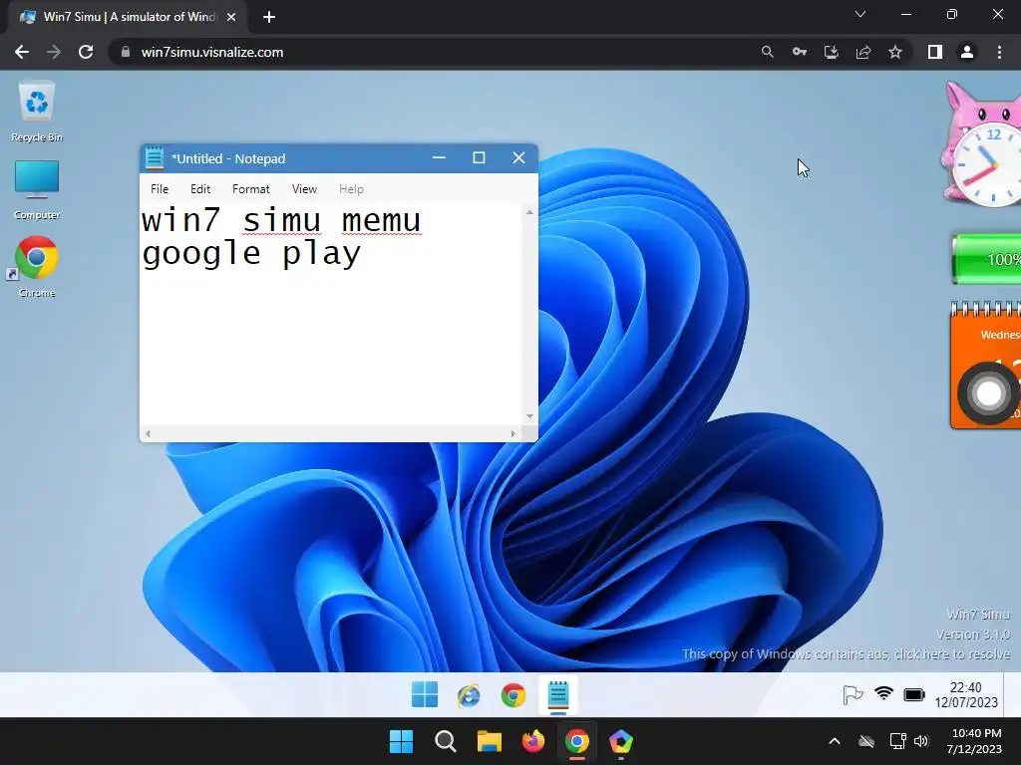Image resolution: width=1021 pixels, height=765 pixels.
Task: Click the Notepad scroll down arrow
Action: (x=529, y=416)
